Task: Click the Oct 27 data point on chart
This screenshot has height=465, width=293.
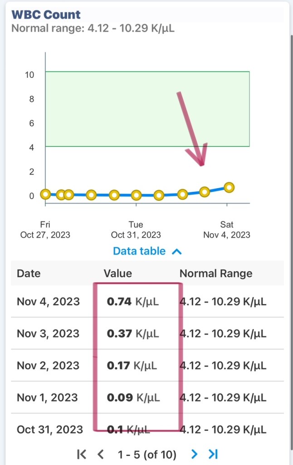Action: [x=45, y=194]
